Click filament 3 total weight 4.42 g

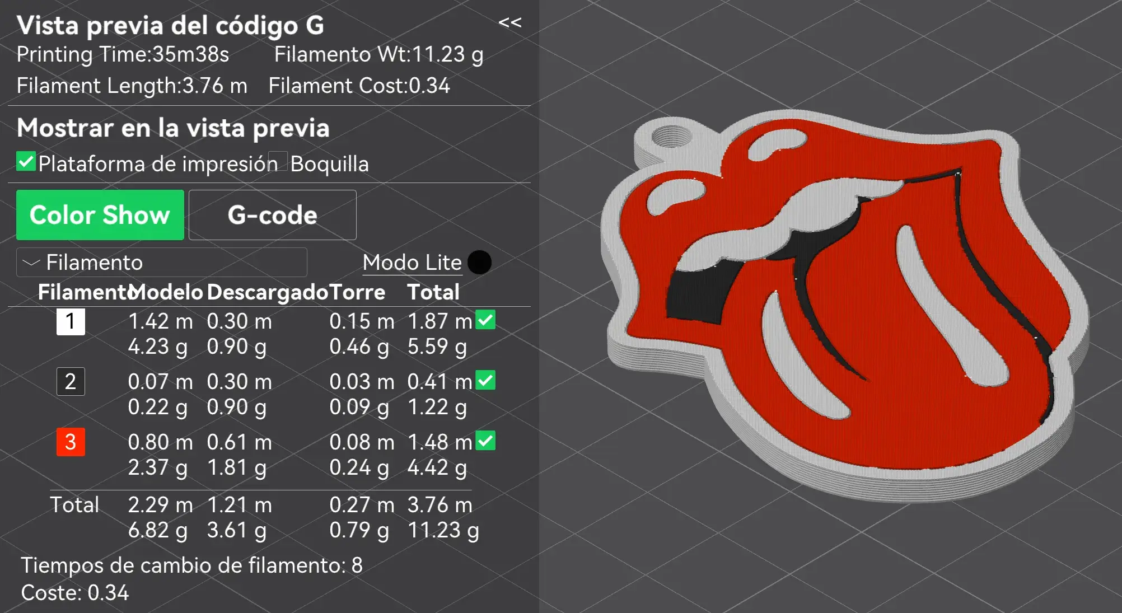437,467
